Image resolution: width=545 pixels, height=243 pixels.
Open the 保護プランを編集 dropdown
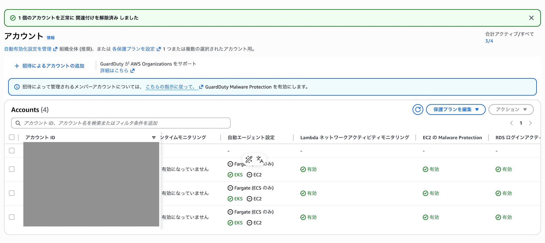click(x=456, y=110)
